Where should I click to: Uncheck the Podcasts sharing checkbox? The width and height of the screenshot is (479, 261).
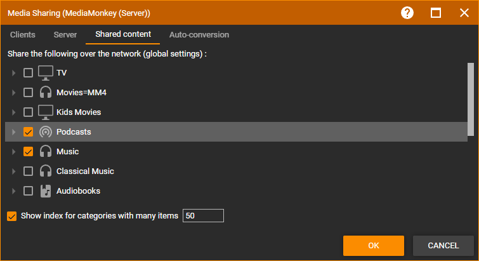click(x=28, y=132)
